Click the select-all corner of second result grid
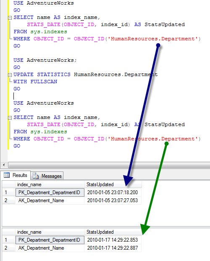The height and width of the screenshot is (261, 210). click(9, 232)
